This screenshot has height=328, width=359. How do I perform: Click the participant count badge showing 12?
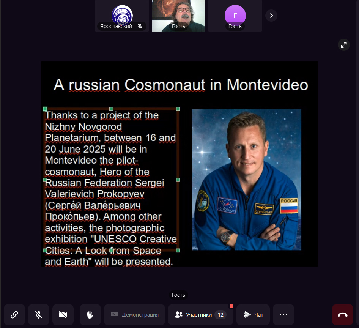(x=220, y=315)
